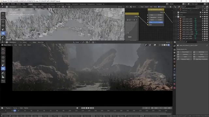
Task: Enable Soft Body physics
Action: (x=201, y=52)
